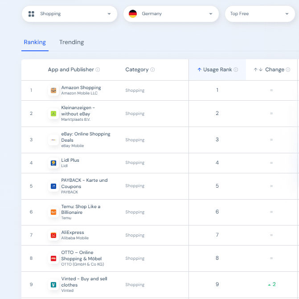
Task: Show the Usage Rank info tooltip icon
Action: point(236,70)
